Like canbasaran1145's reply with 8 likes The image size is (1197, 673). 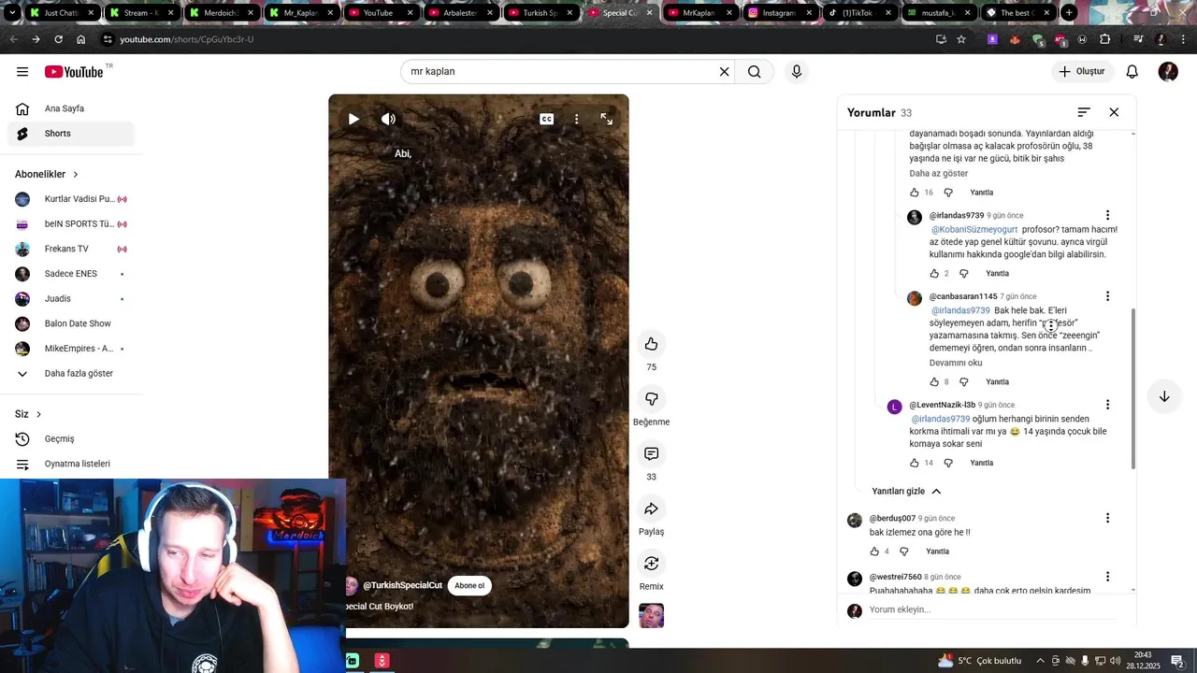934,382
